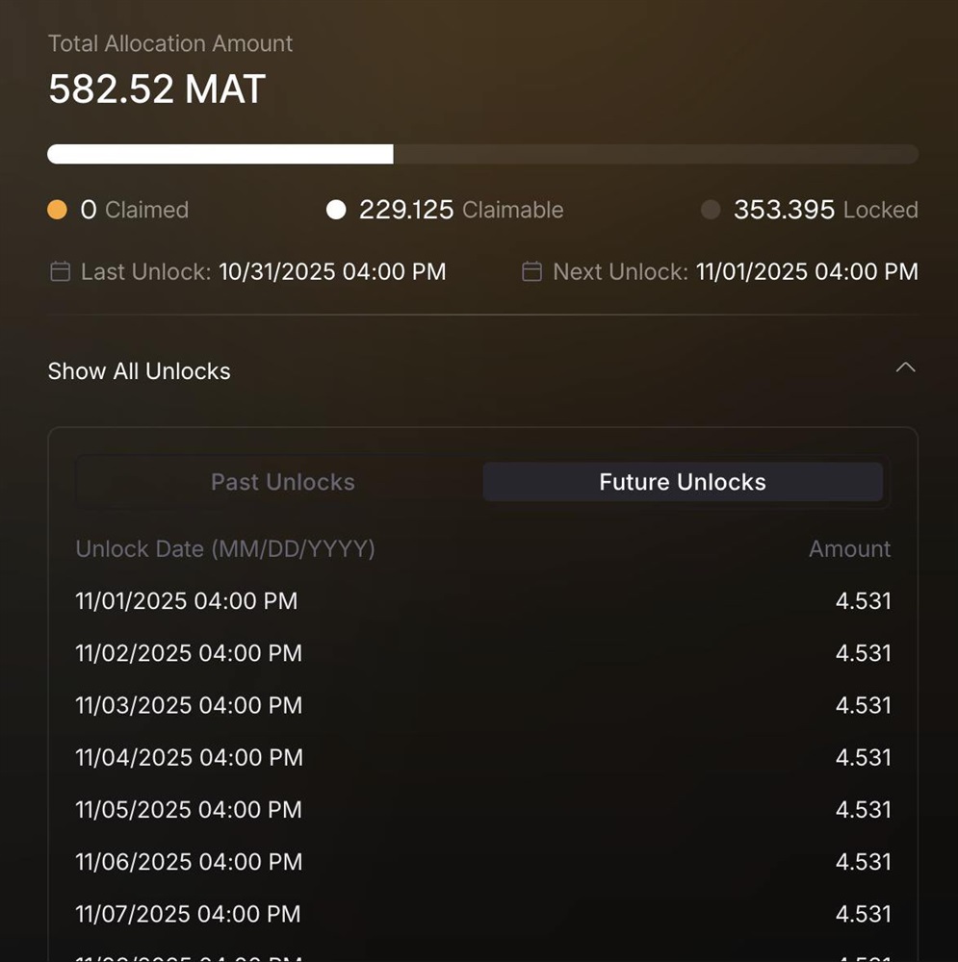Click the Amount column header

[x=849, y=549]
